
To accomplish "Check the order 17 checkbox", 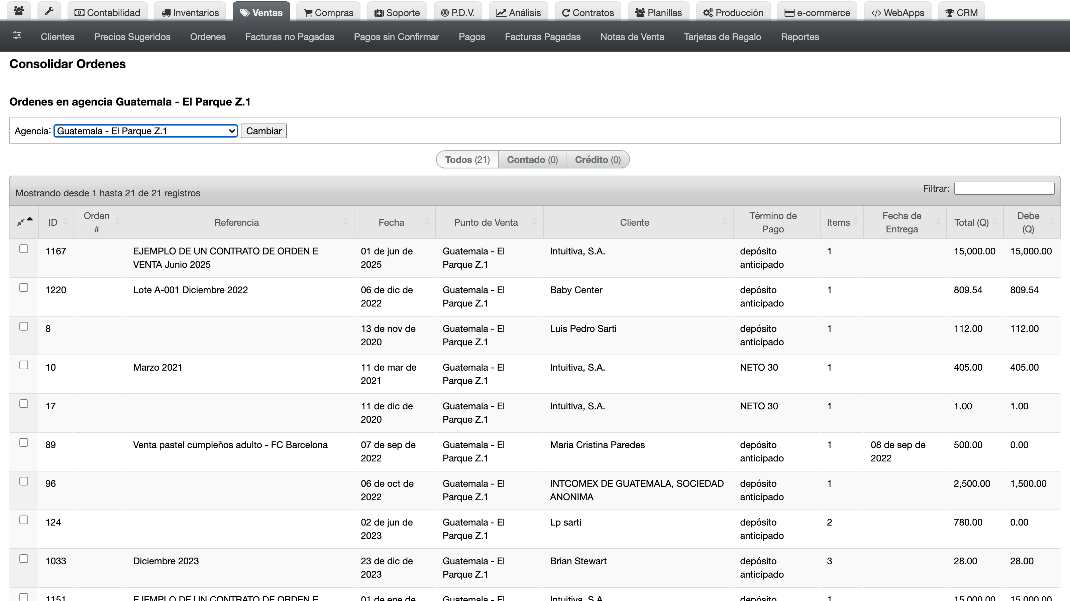I will (x=24, y=404).
